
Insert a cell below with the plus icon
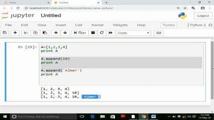pos(15,33)
